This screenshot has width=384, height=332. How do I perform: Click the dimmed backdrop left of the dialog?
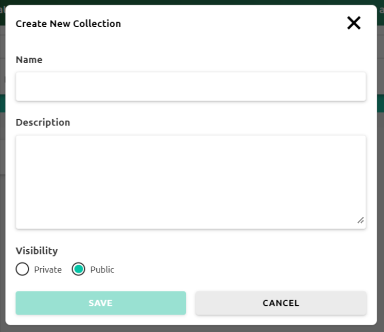point(2,164)
